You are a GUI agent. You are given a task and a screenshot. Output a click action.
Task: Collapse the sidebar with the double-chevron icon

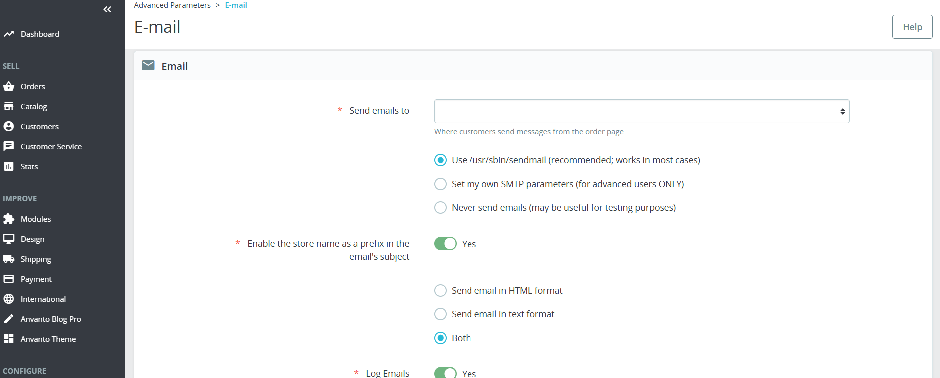click(x=107, y=9)
